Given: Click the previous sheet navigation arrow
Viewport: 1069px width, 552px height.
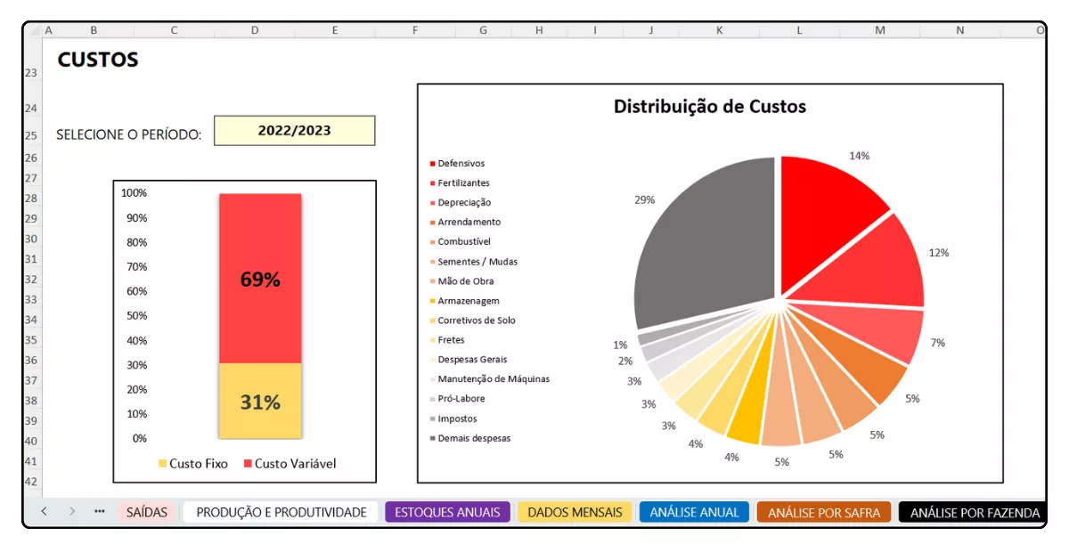Looking at the screenshot, I should click(x=44, y=512).
